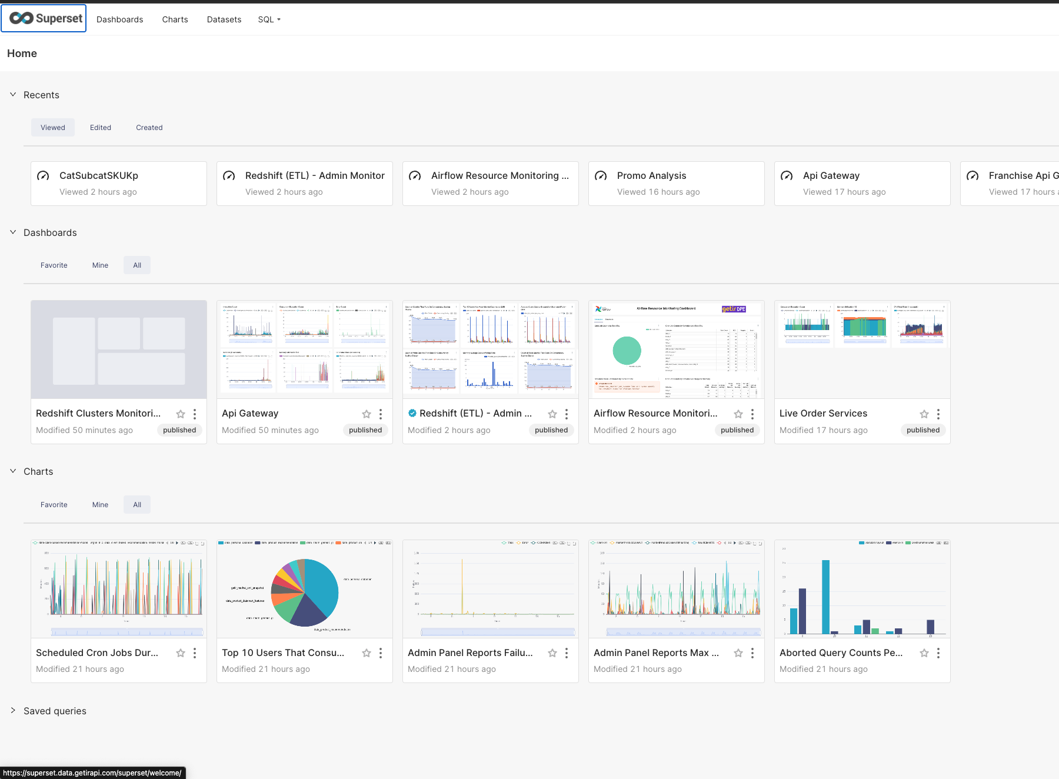Star the Live Order Services dashboard
Viewport: 1059px width, 779px height.
(924, 414)
